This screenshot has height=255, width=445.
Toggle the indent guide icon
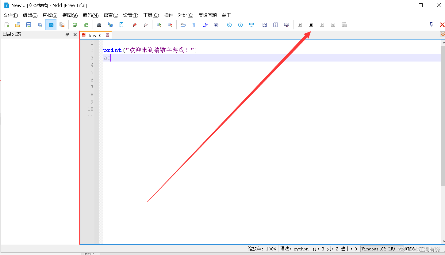pyautogui.click(x=205, y=25)
